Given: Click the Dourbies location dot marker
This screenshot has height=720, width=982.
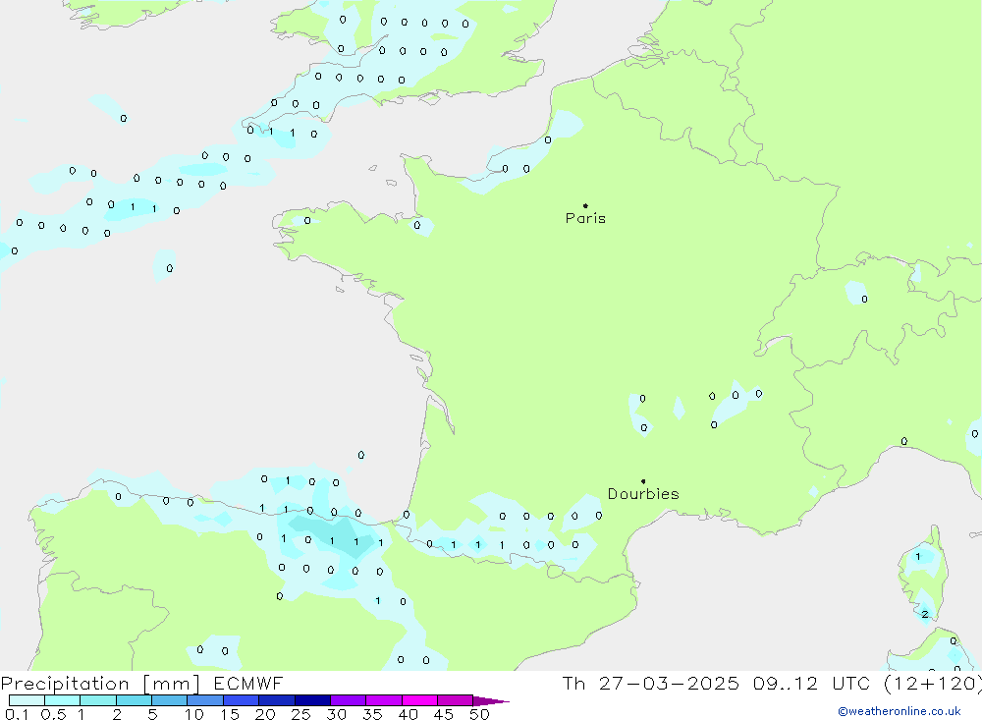Looking at the screenshot, I should coord(643,481).
